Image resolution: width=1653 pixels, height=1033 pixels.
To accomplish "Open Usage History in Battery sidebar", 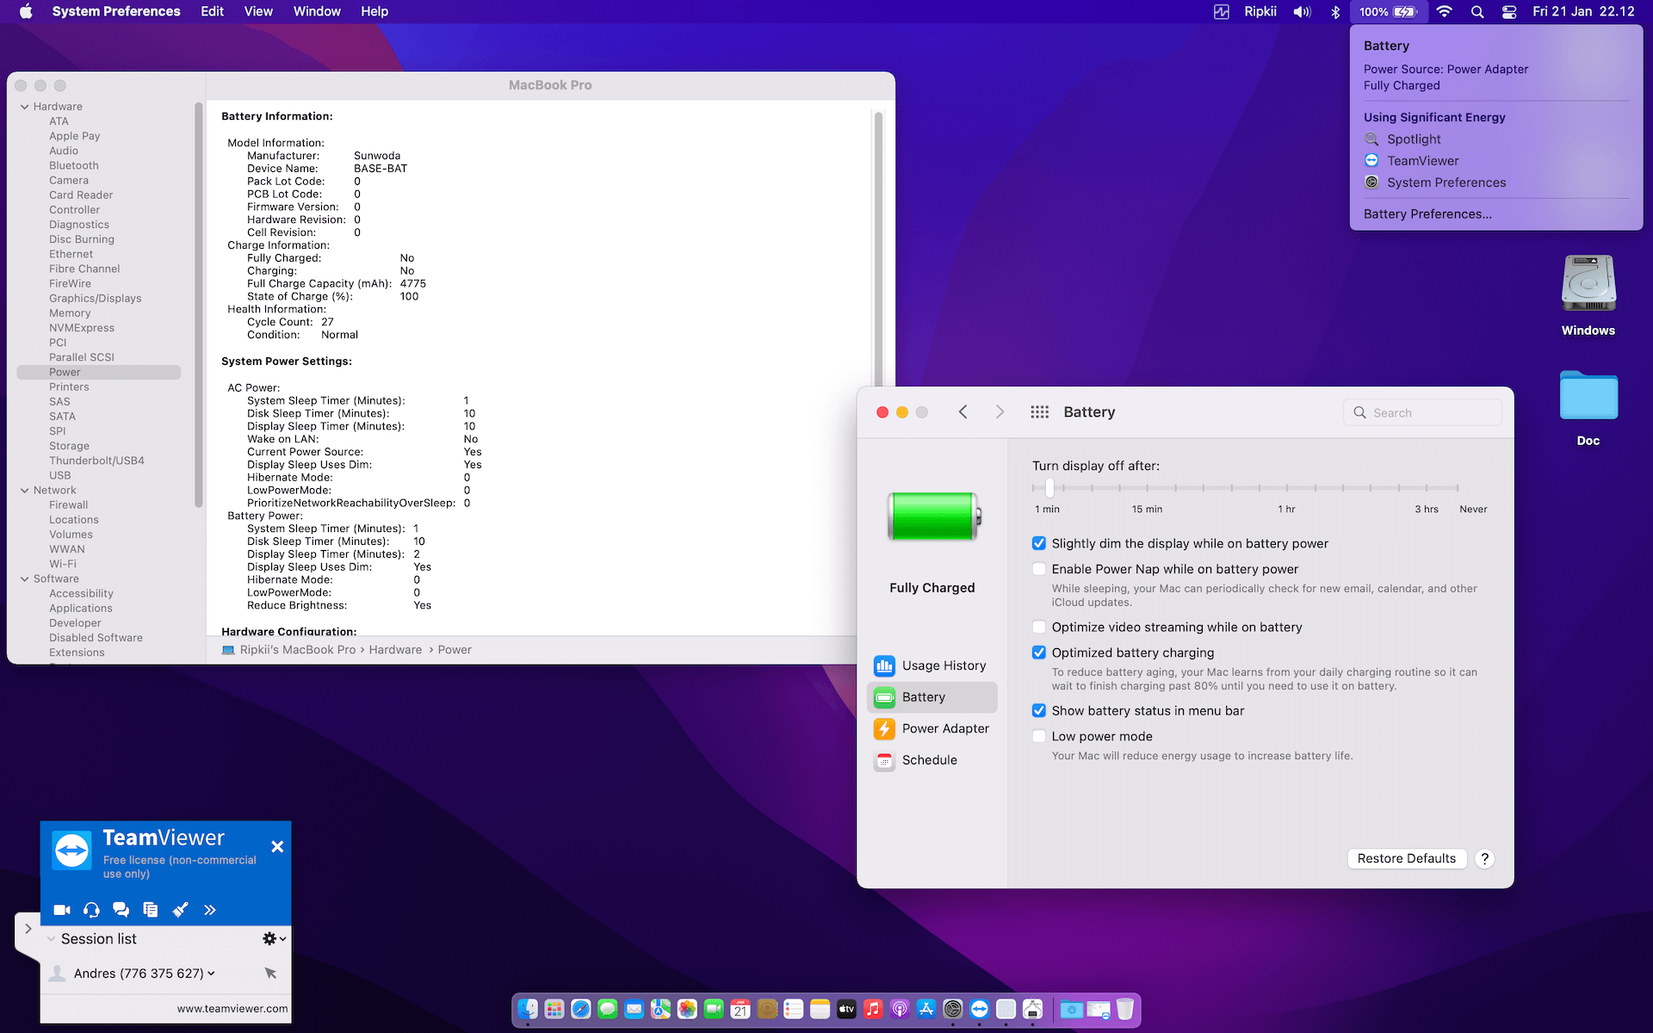I will pos(932,665).
